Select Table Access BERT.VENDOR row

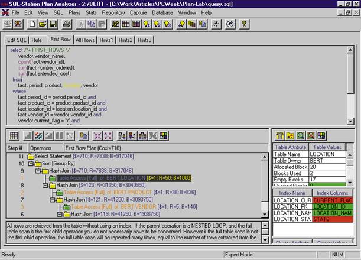[x=134, y=207]
